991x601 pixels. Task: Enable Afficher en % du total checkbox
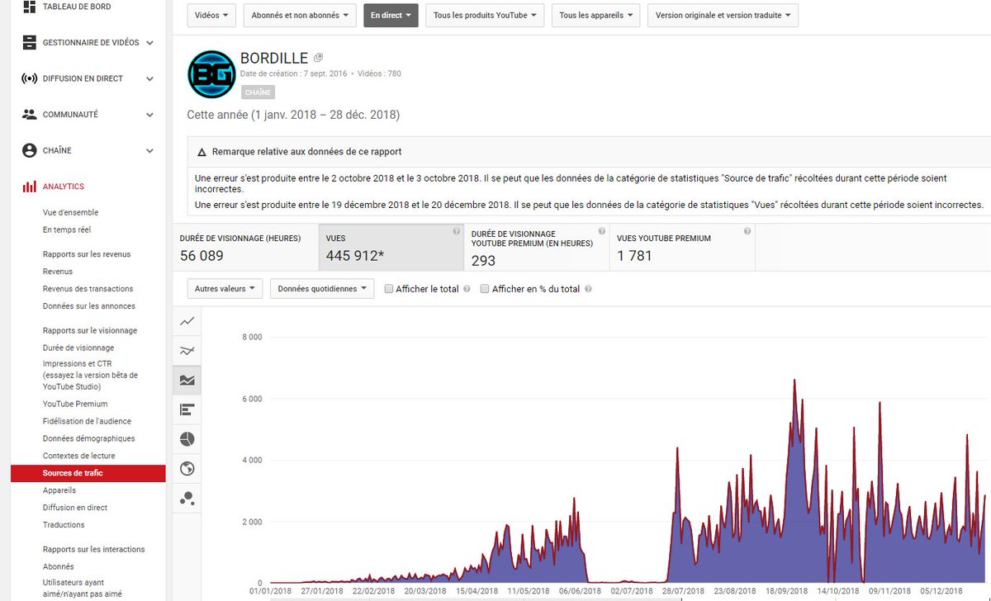click(x=485, y=289)
